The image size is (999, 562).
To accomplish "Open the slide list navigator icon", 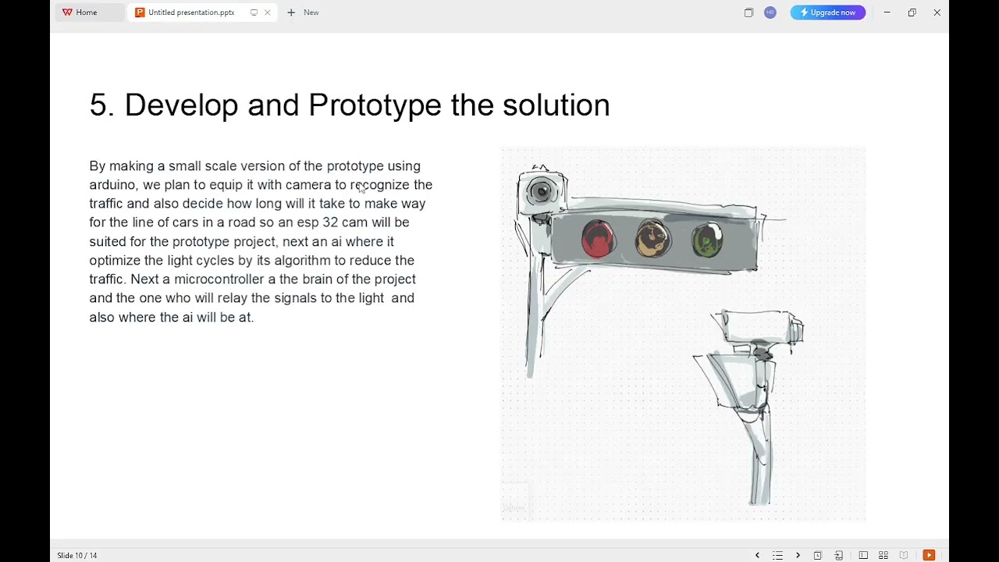I will pos(777,556).
